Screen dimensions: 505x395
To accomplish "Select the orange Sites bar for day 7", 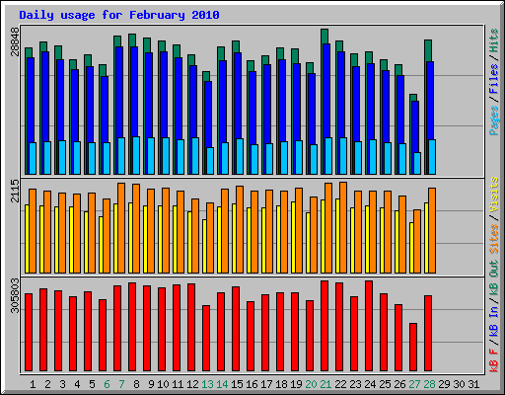I will (x=121, y=228).
